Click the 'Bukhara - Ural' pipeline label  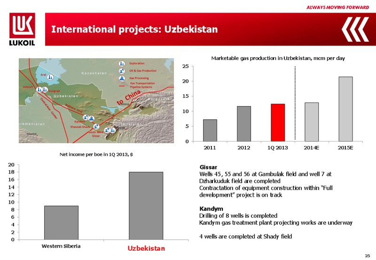74,108
